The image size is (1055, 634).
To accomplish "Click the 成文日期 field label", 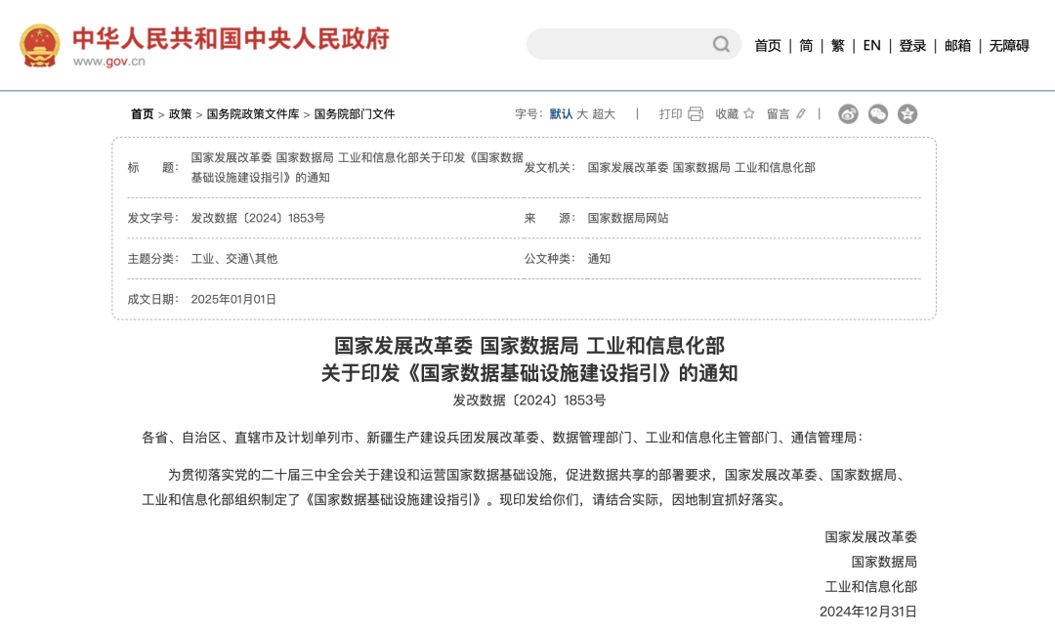I will click(x=153, y=299).
